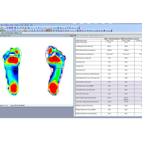Screen dimensions: 142x142
Task: Click the Copy icon in top toolbar
Action: point(20,27)
